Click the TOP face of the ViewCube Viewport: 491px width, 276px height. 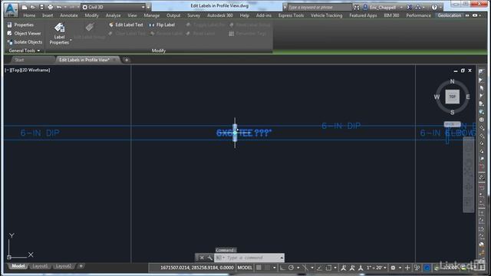point(452,97)
